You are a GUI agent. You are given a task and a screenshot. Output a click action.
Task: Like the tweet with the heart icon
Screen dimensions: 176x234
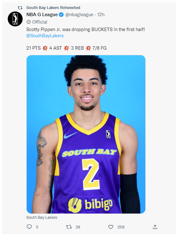pyautogui.click(x=111, y=227)
